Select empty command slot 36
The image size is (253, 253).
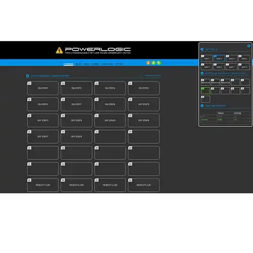(144, 137)
